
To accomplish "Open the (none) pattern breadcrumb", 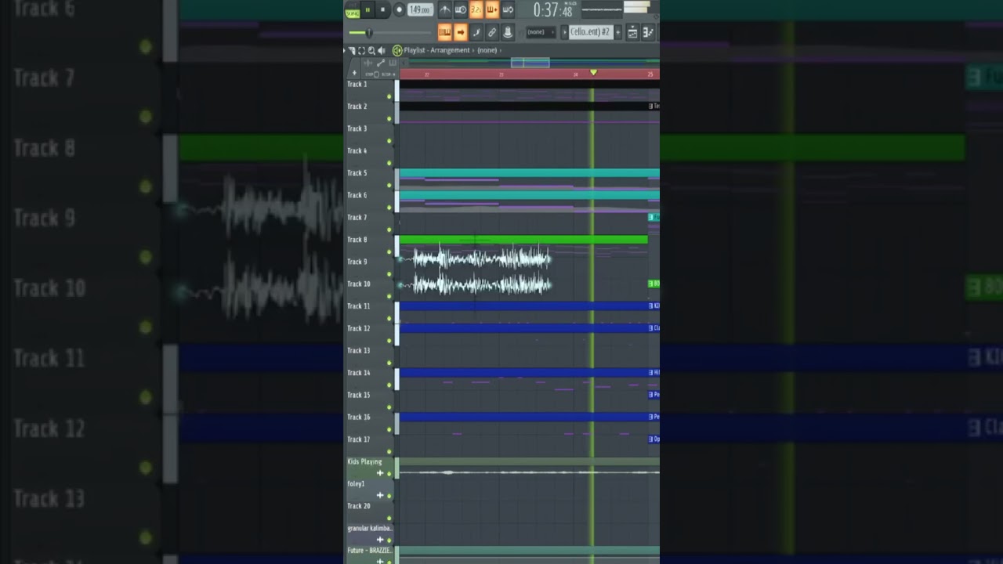I will [x=487, y=51].
